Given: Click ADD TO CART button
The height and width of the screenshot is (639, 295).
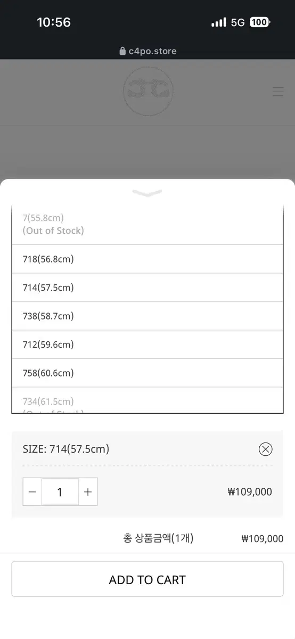Looking at the screenshot, I should [147, 579].
